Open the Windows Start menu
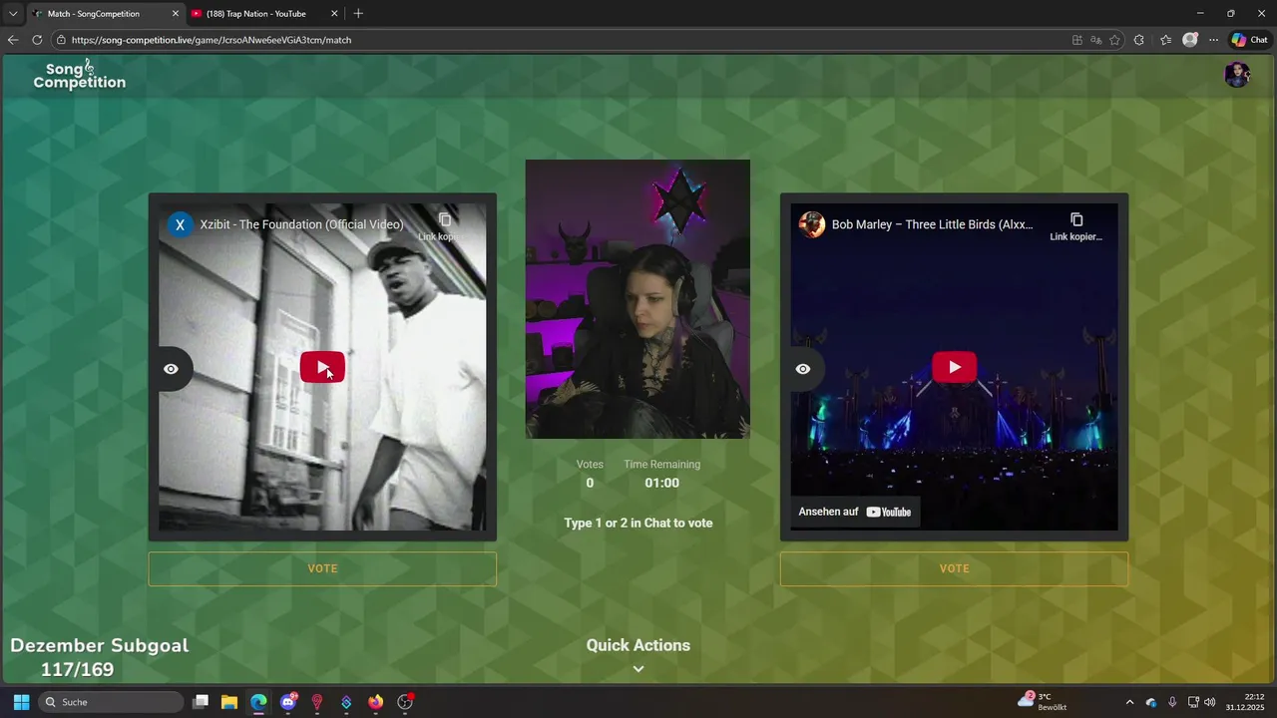The image size is (1277, 718). click(21, 702)
